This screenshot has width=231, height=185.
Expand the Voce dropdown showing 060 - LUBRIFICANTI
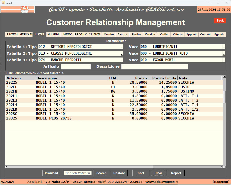(x=224, y=47)
